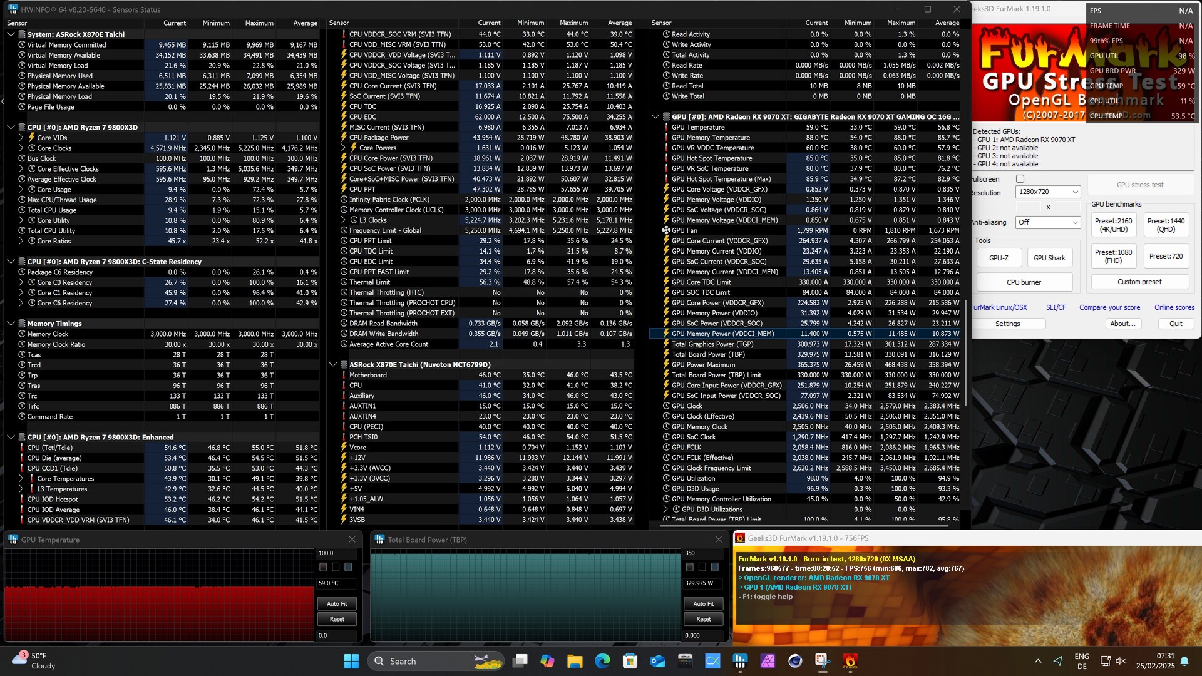Run the Preset:1080 (FHD) benchmark
The width and height of the screenshot is (1202, 676).
click(1113, 257)
